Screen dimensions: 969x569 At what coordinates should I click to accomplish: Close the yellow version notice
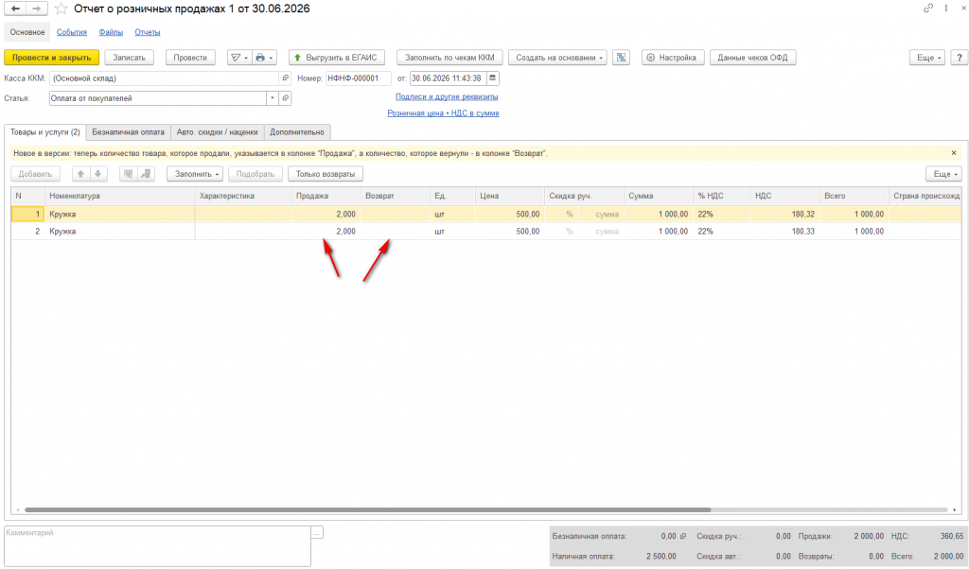point(954,153)
